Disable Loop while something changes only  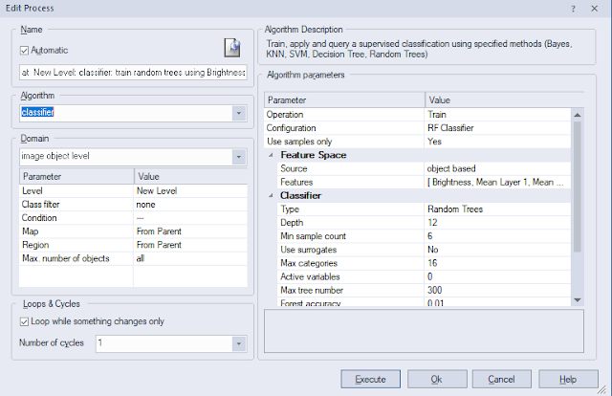pyautogui.click(x=26, y=321)
